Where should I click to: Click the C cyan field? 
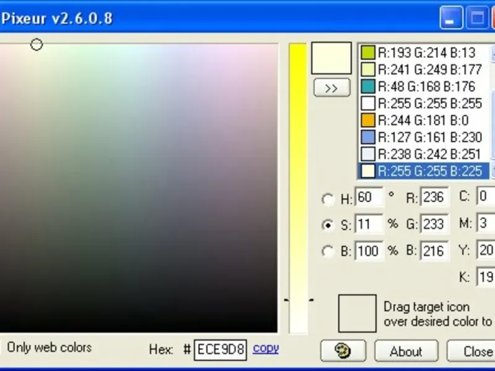pos(486,196)
